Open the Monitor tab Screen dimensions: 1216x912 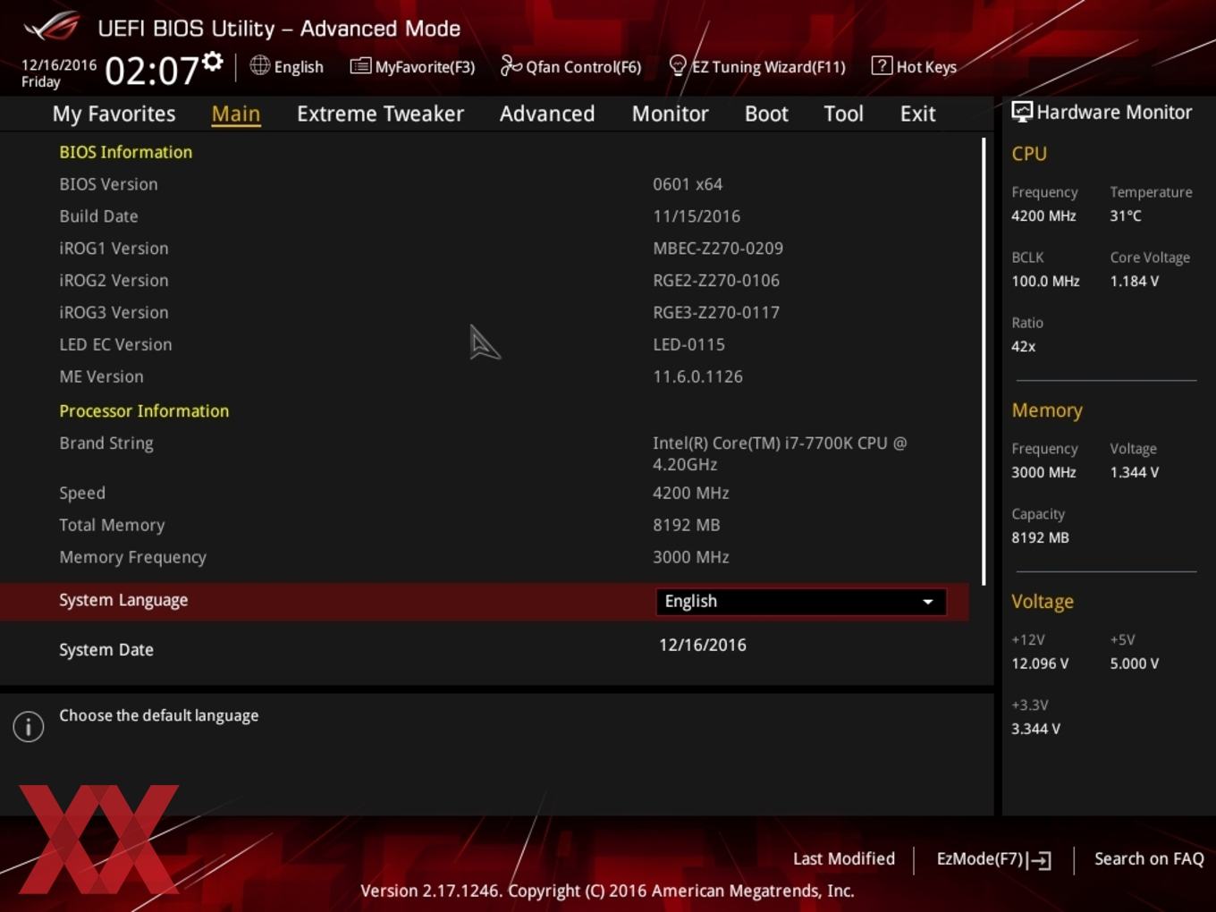[670, 114]
